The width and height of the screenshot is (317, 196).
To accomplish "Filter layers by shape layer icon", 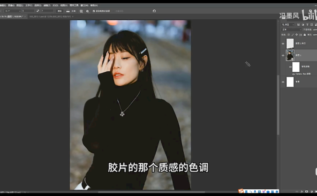I will [311, 25].
